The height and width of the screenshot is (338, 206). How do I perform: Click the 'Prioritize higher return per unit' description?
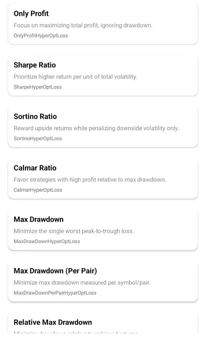click(75, 77)
